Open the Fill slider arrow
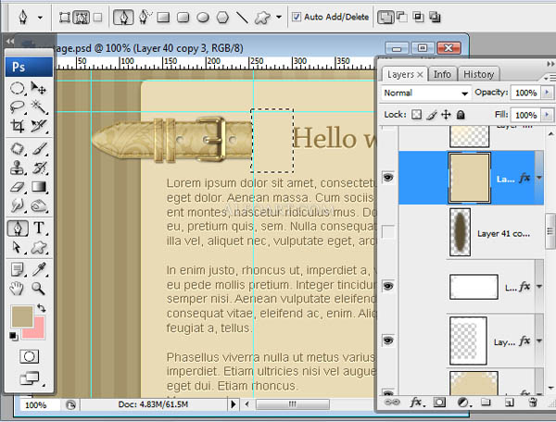 click(x=547, y=115)
